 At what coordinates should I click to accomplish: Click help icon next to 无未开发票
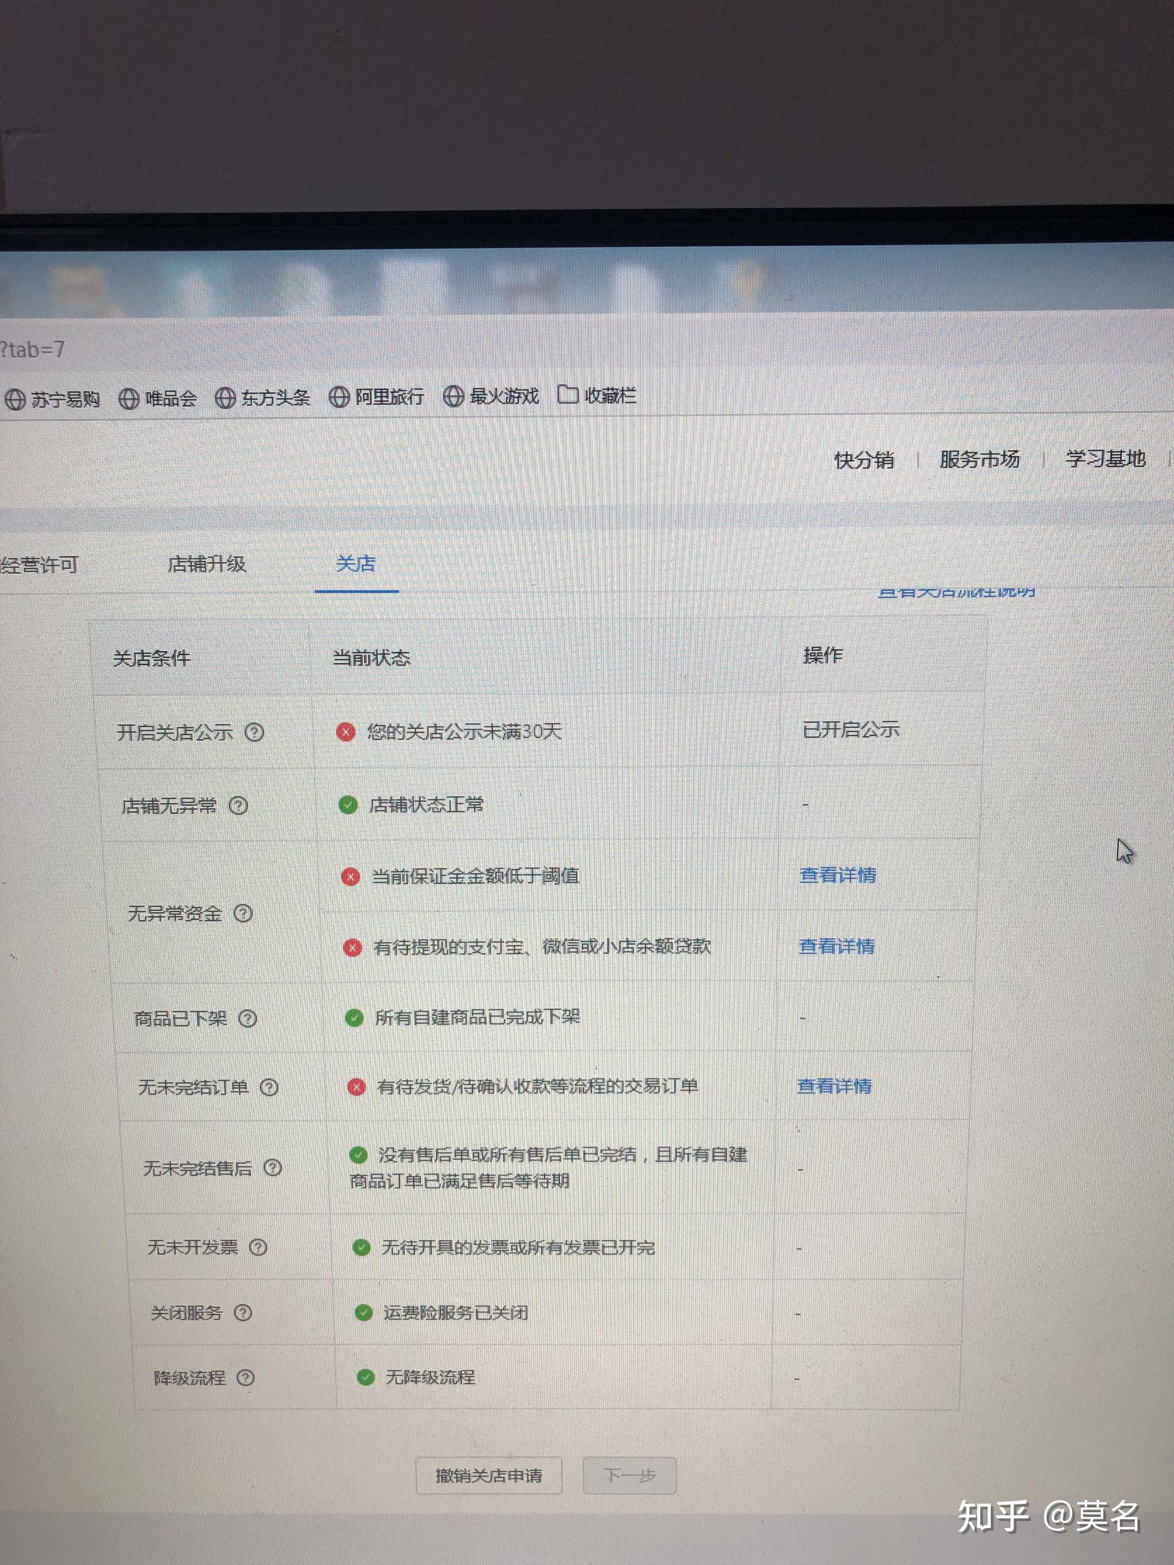point(258,1247)
